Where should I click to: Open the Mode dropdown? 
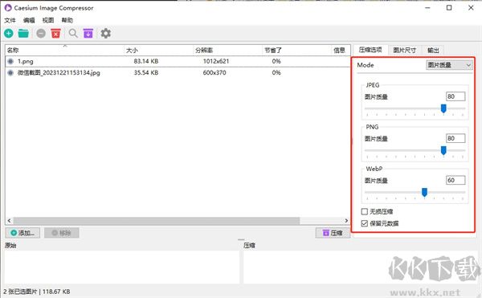click(x=449, y=65)
